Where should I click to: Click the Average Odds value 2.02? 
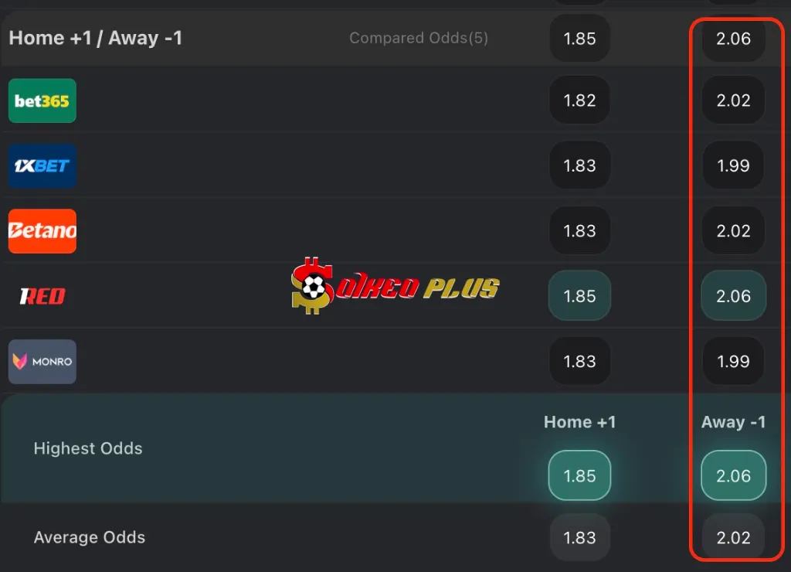[732, 537]
